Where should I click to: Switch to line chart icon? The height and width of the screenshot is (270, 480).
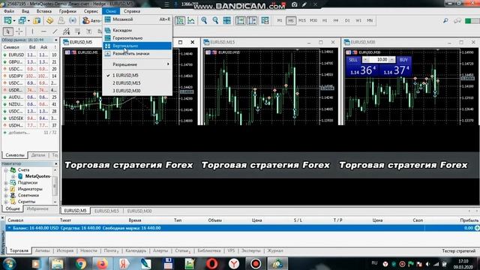tap(191, 20)
